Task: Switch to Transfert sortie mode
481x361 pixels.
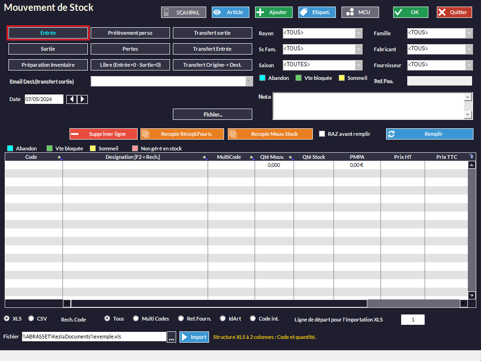Action: (212, 33)
